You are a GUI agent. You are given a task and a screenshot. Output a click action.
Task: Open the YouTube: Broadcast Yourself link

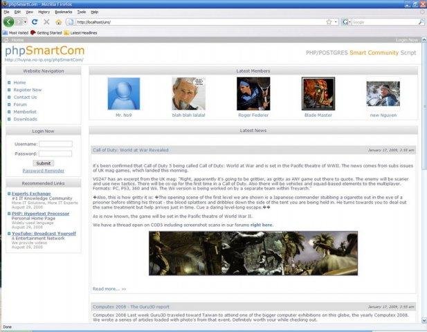click(44, 234)
